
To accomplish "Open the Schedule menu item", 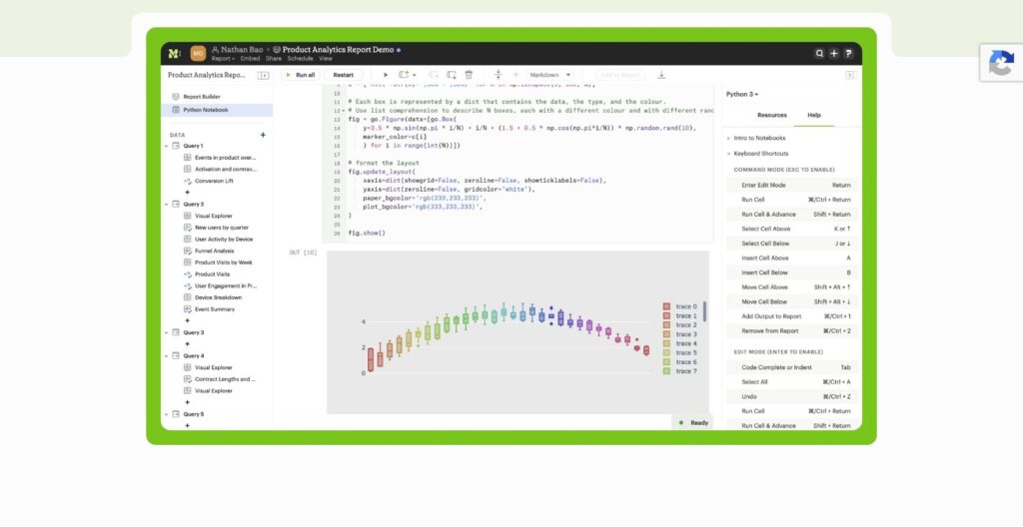I will [x=300, y=59].
